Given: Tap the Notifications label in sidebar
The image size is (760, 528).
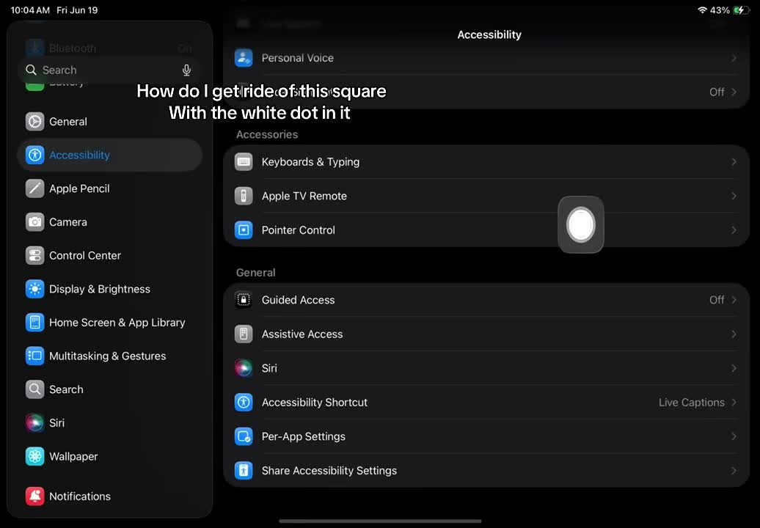Looking at the screenshot, I should [x=80, y=496].
